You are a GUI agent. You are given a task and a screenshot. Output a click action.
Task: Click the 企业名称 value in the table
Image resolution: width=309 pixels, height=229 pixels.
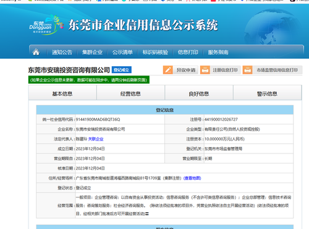tap(100, 129)
